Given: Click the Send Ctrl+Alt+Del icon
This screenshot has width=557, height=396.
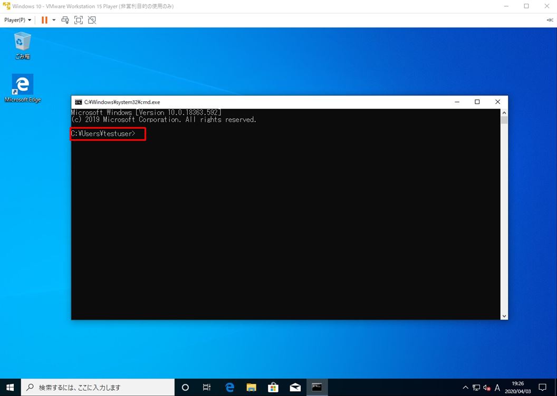Looking at the screenshot, I should tap(65, 20).
